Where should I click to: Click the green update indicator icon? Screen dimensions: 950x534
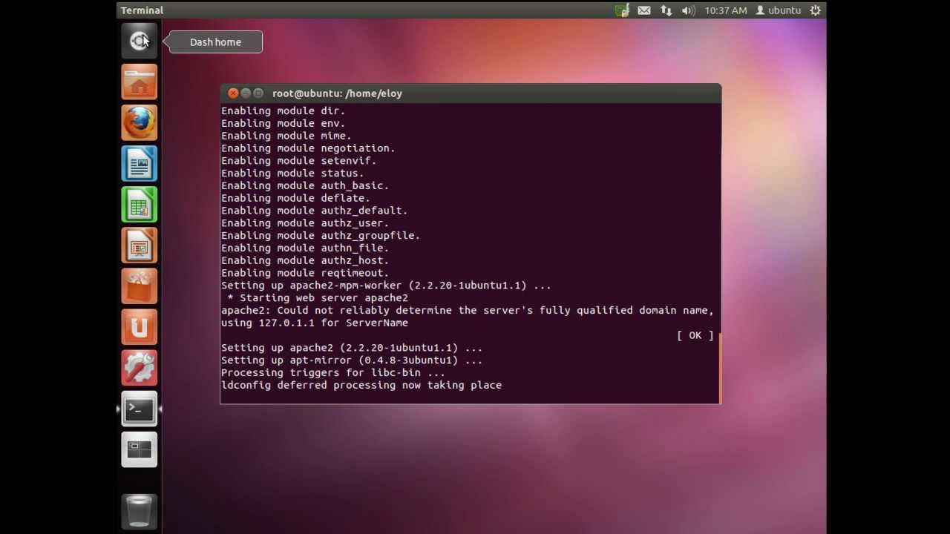coord(622,10)
